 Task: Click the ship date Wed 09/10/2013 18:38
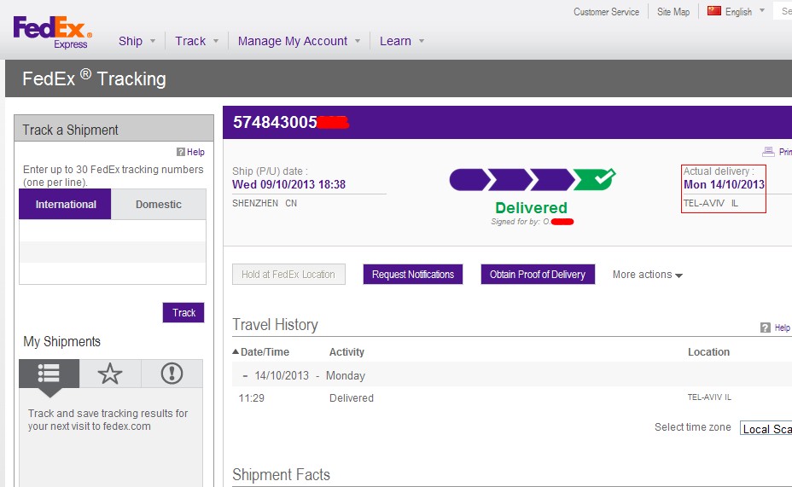[x=289, y=185]
